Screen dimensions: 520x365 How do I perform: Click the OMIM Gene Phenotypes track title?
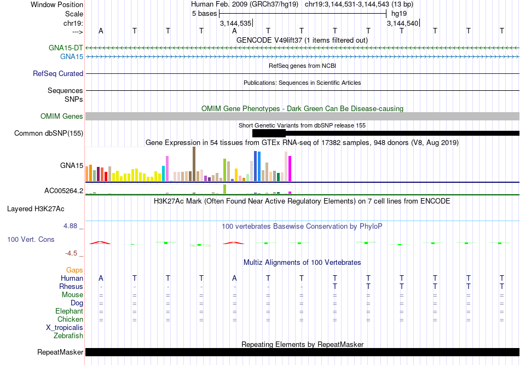point(302,108)
